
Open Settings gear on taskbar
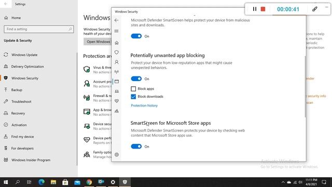click(x=113, y=182)
